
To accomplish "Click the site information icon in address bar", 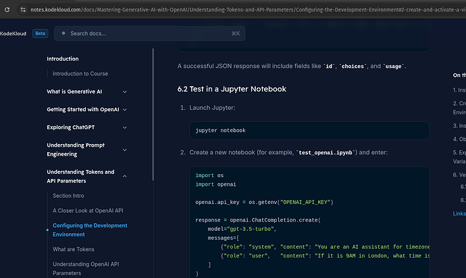I will click(22, 10).
